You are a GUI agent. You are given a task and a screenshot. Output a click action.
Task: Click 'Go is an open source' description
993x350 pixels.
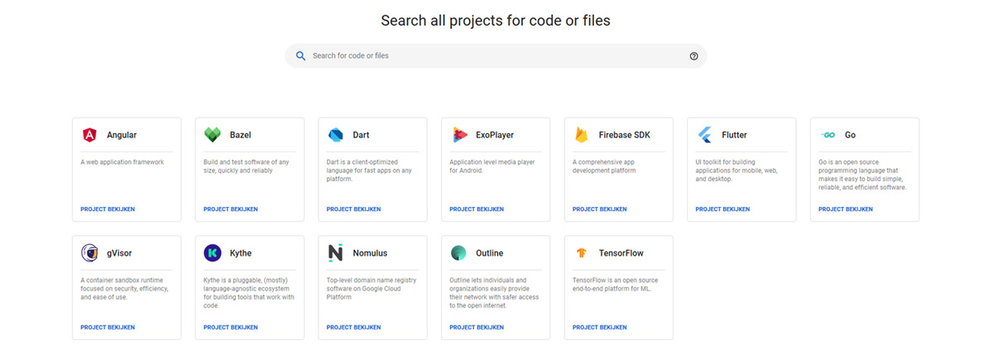pyautogui.click(x=862, y=175)
